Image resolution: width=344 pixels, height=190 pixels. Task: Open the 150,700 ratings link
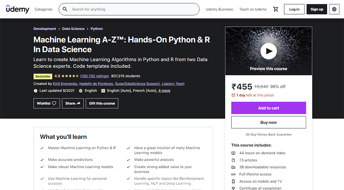point(95,76)
